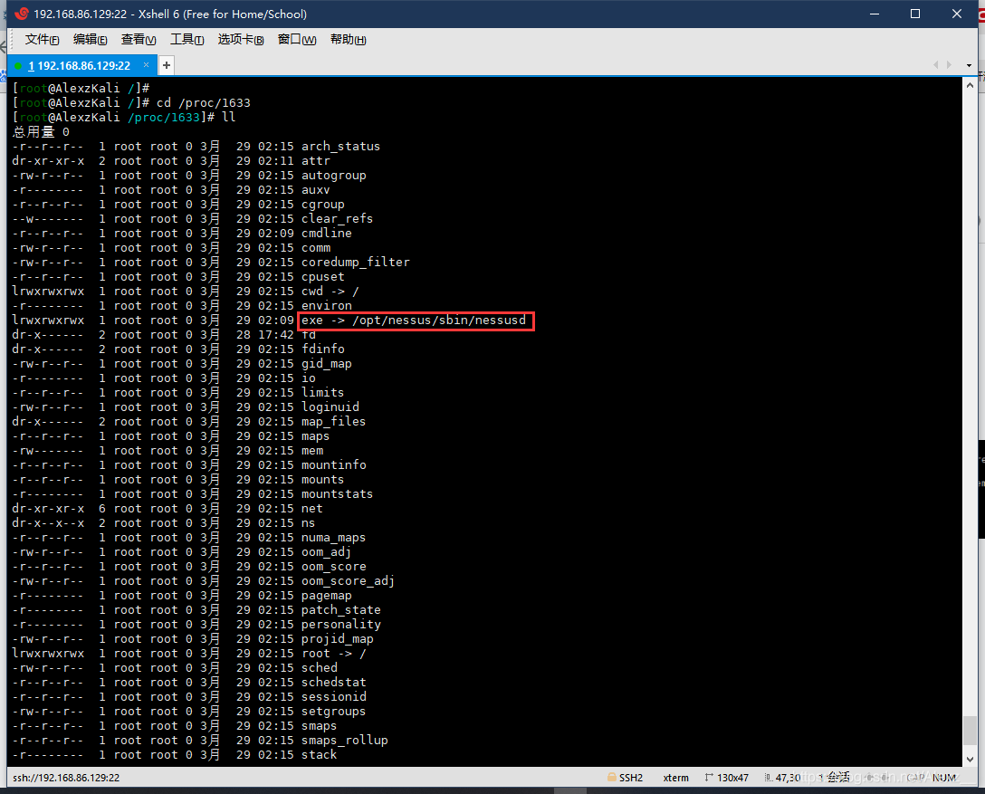Click the limits file name

coord(323,393)
